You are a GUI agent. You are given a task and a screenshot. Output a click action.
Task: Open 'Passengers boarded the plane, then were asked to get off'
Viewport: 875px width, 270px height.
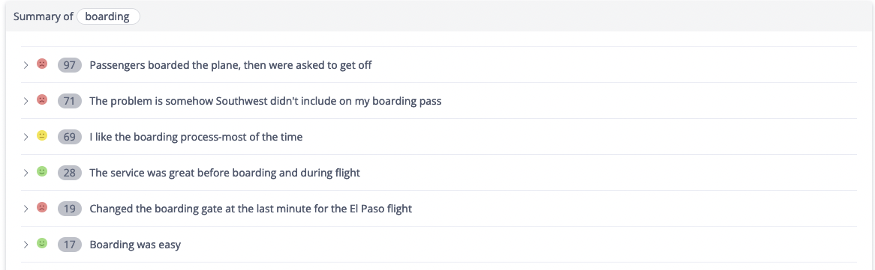(230, 65)
